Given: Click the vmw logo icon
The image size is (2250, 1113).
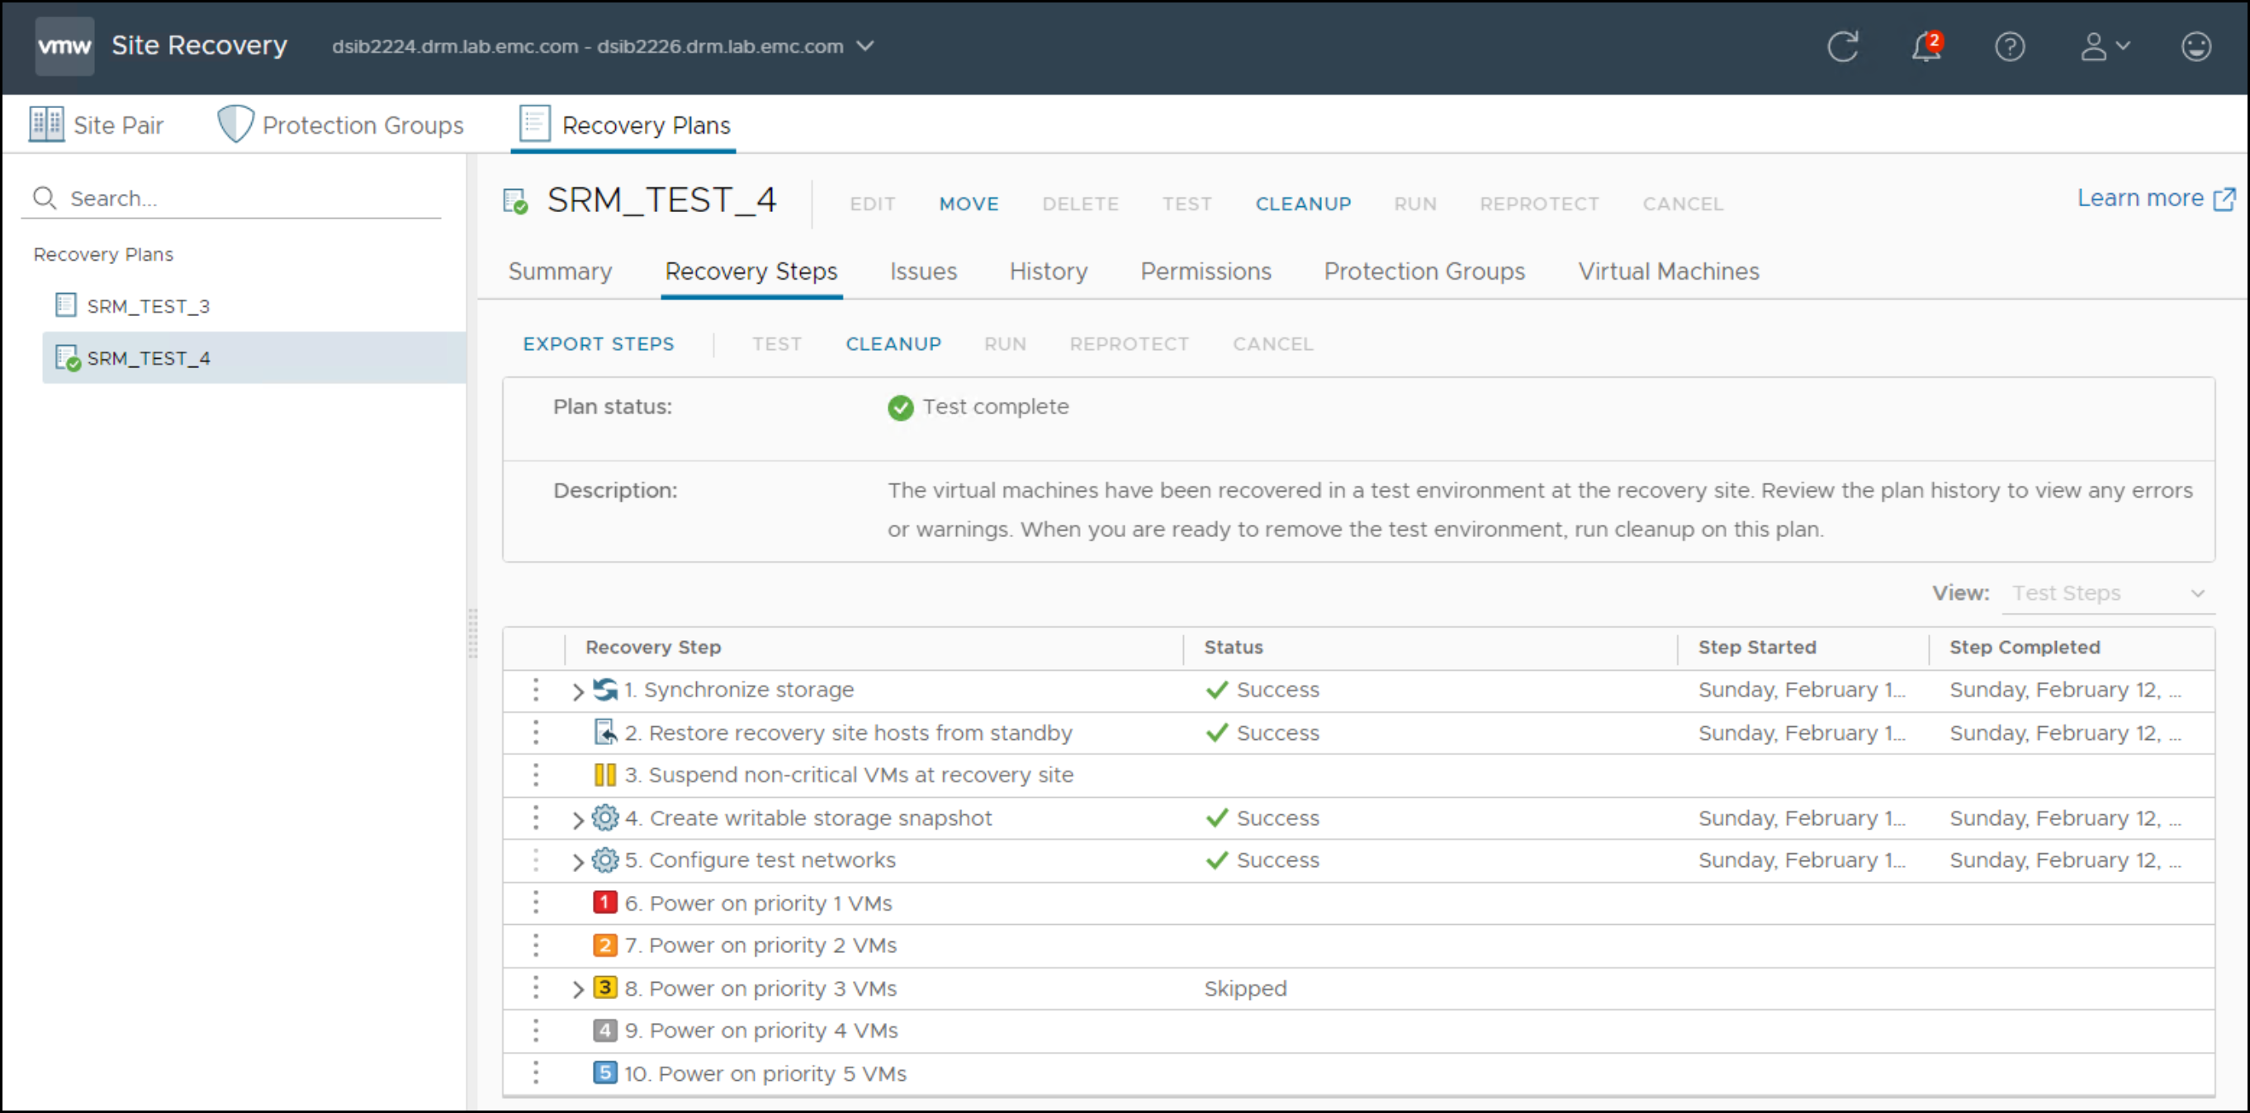Looking at the screenshot, I should tap(64, 46).
